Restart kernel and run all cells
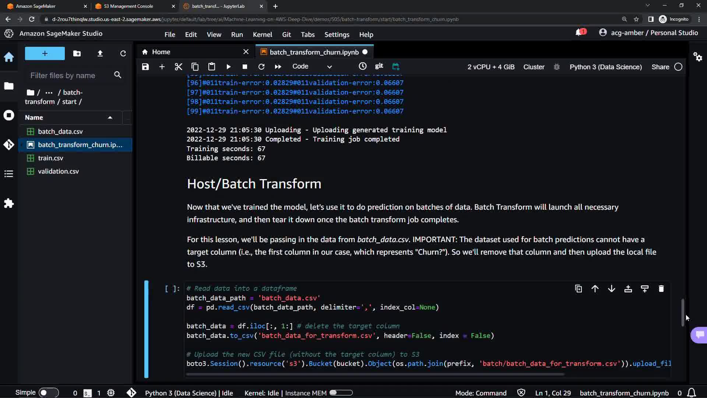The image size is (707, 398). (x=278, y=67)
